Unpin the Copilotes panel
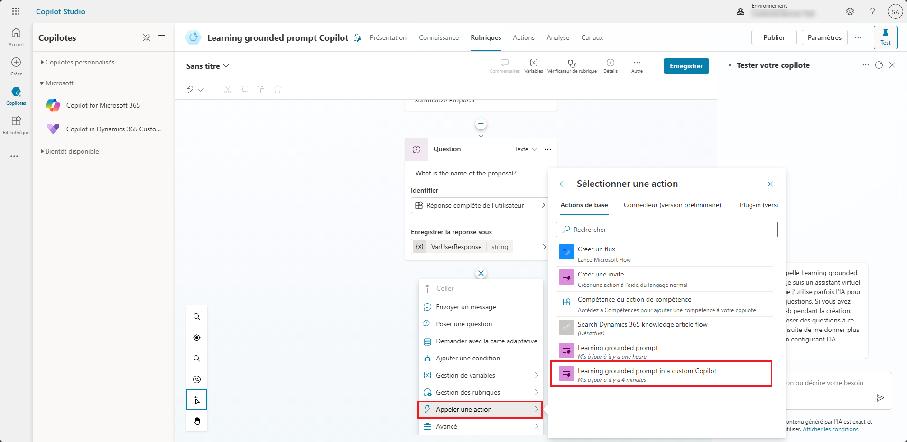907x442 pixels. [147, 37]
